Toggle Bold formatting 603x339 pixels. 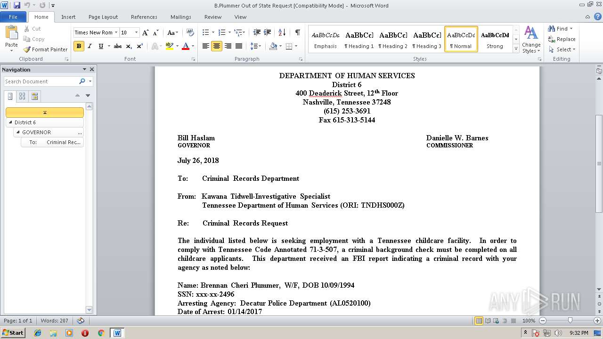79,46
